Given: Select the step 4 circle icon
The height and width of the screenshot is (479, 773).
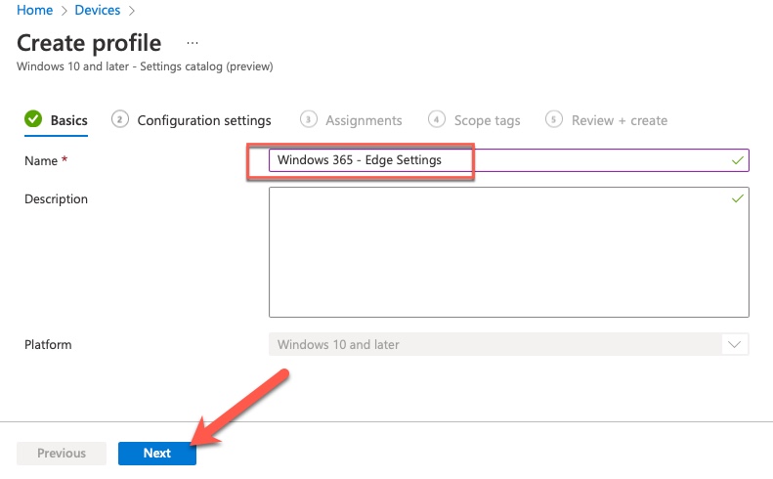Looking at the screenshot, I should 436,119.
